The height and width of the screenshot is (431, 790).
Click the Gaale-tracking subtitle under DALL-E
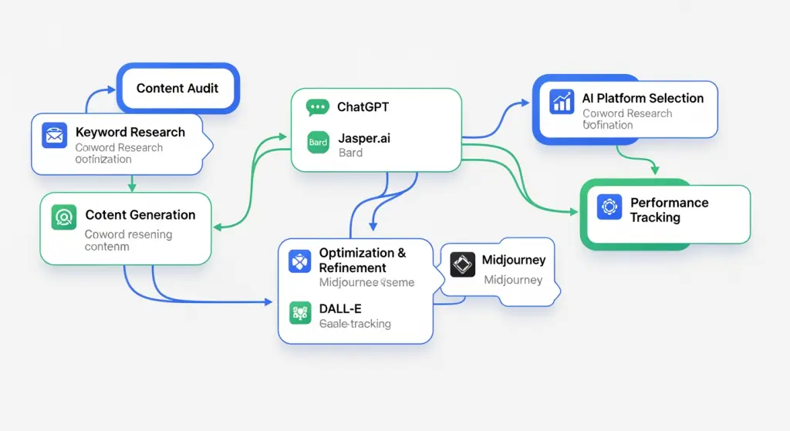[x=355, y=324]
